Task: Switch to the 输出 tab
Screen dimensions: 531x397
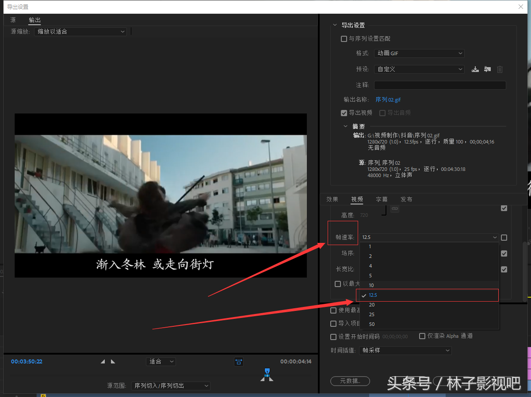Action: [x=34, y=20]
